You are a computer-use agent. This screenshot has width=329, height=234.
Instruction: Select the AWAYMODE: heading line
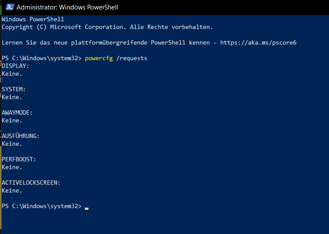pos(17,112)
